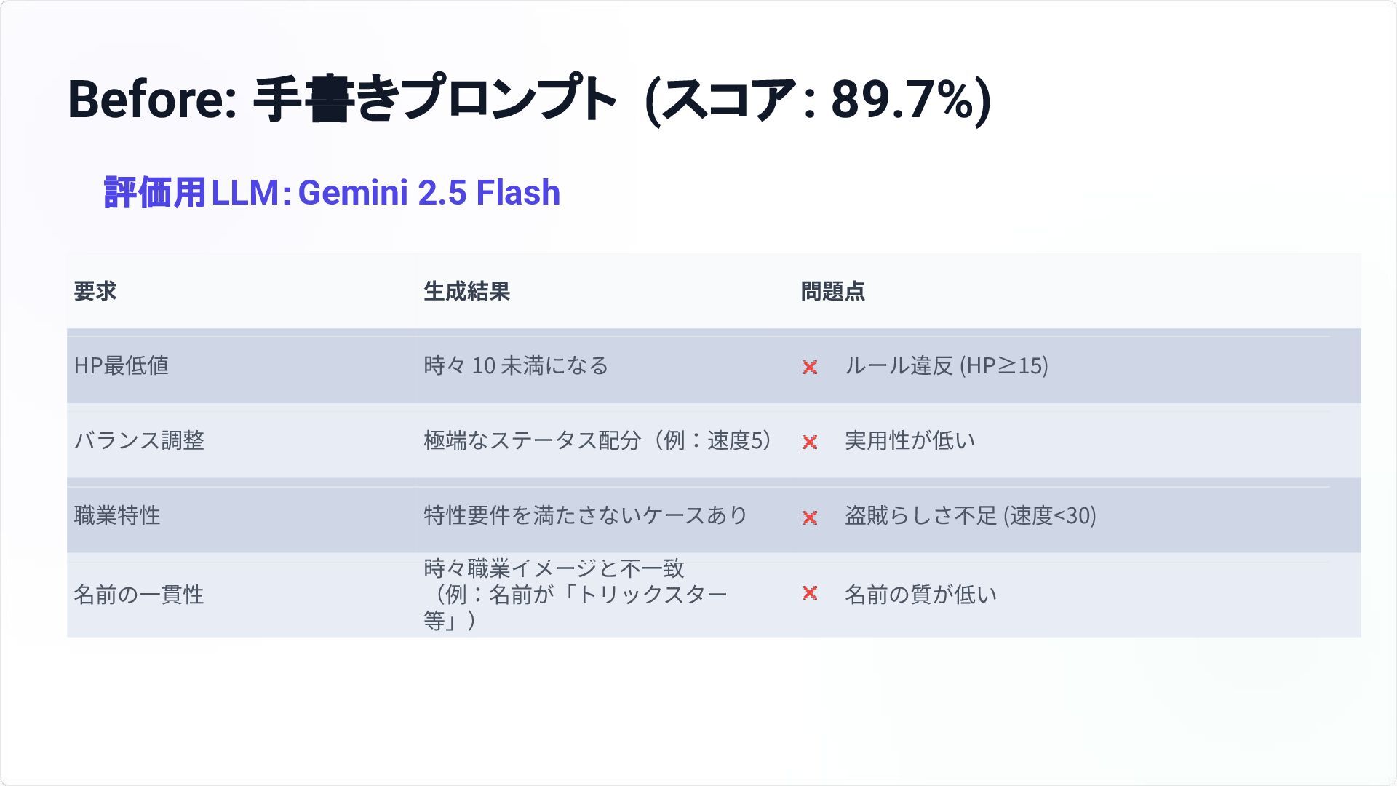This screenshot has width=1397, height=786.
Task: Click the red X beside 実用性が低い
Action: tap(809, 442)
